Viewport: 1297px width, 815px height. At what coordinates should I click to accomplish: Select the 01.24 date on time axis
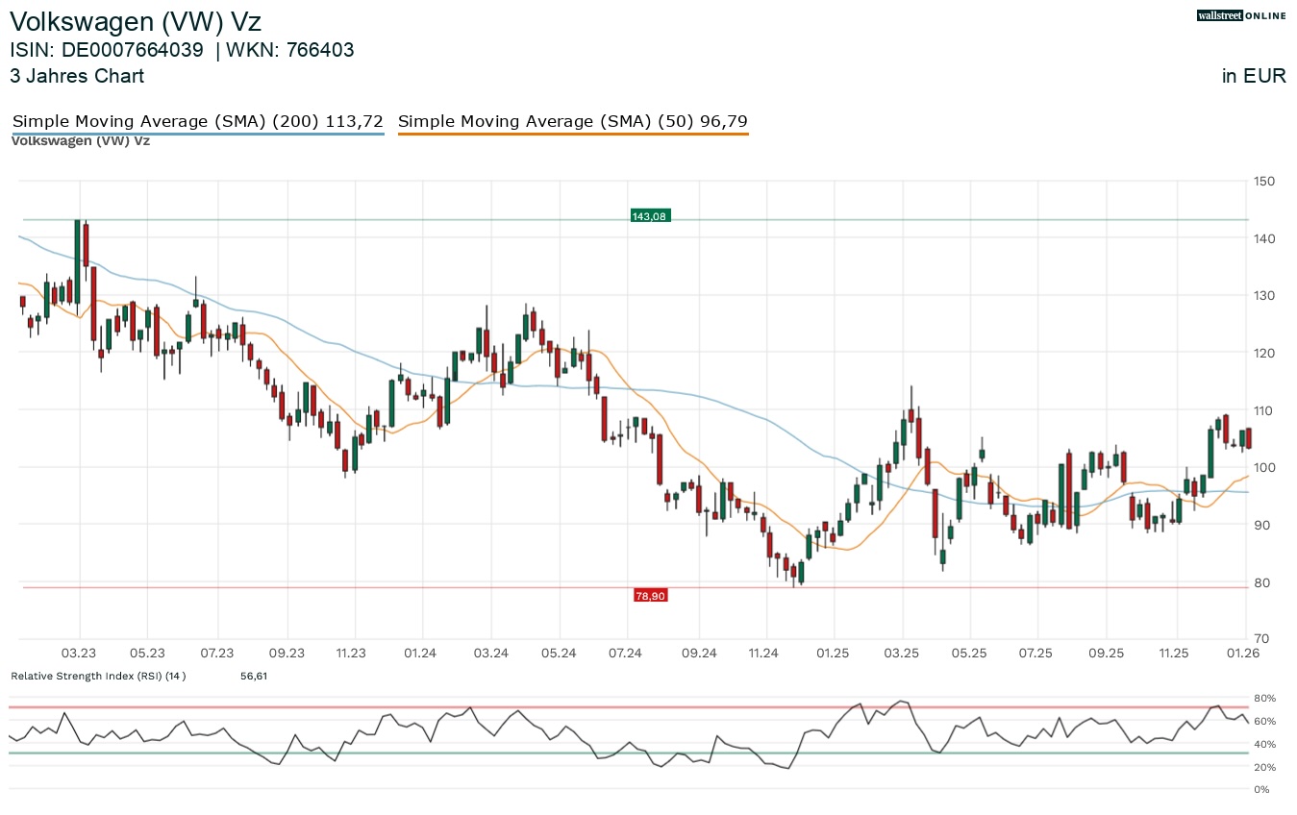click(420, 654)
